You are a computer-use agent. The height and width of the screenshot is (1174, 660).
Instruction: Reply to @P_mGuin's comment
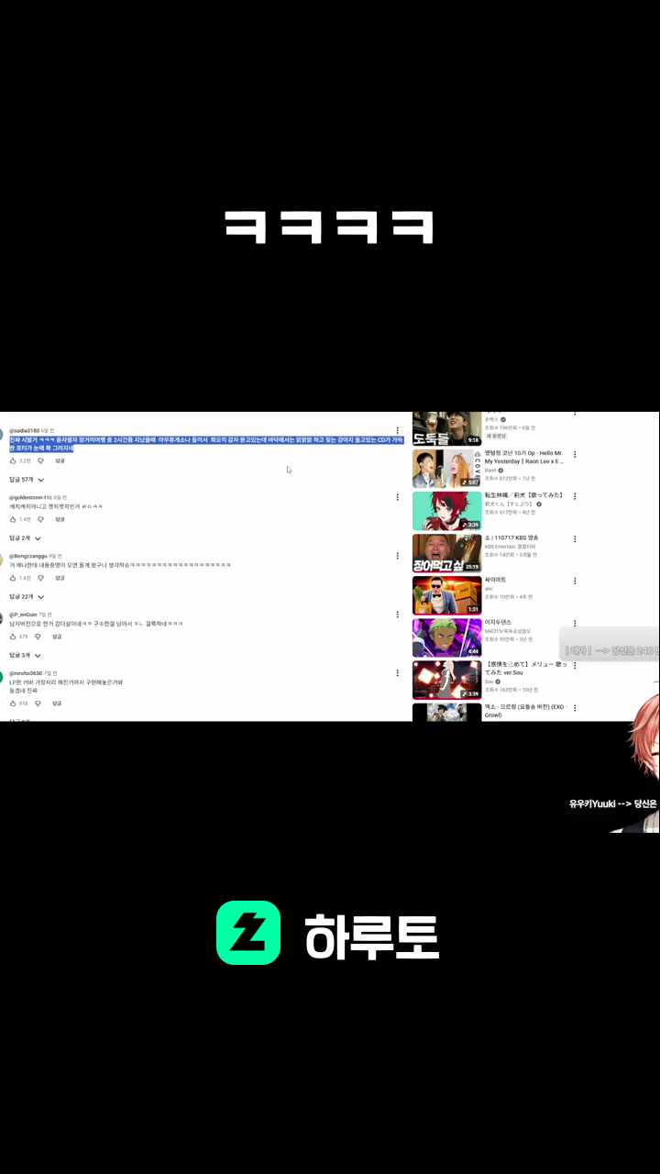[x=58, y=637]
